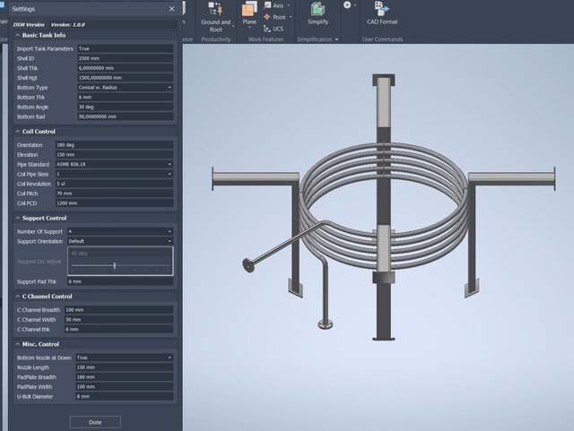The width and height of the screenshot is (574, 431).
Task: Click the Support Ori. Adjust slider
Action: point(115,265)
